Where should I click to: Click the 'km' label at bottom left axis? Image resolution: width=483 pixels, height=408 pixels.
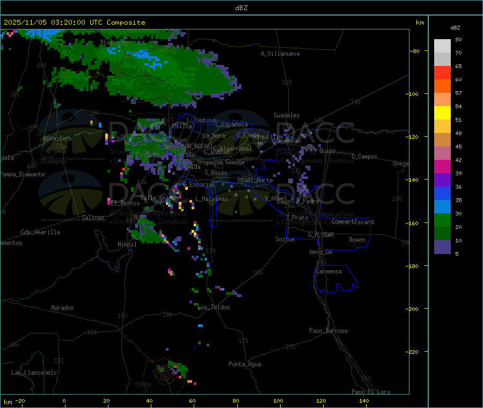click(8, 402)
